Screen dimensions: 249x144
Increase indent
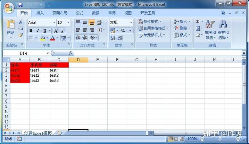tap(85, 38)
